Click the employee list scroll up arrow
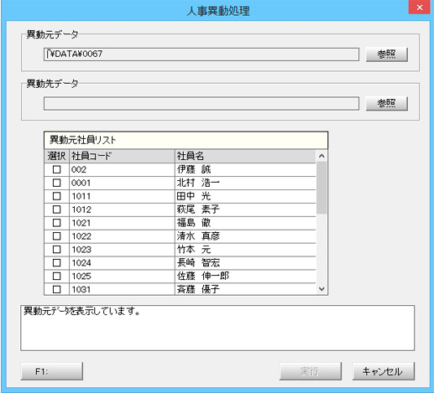The height and width of the screenshot is (393, 434). [322, 156]
